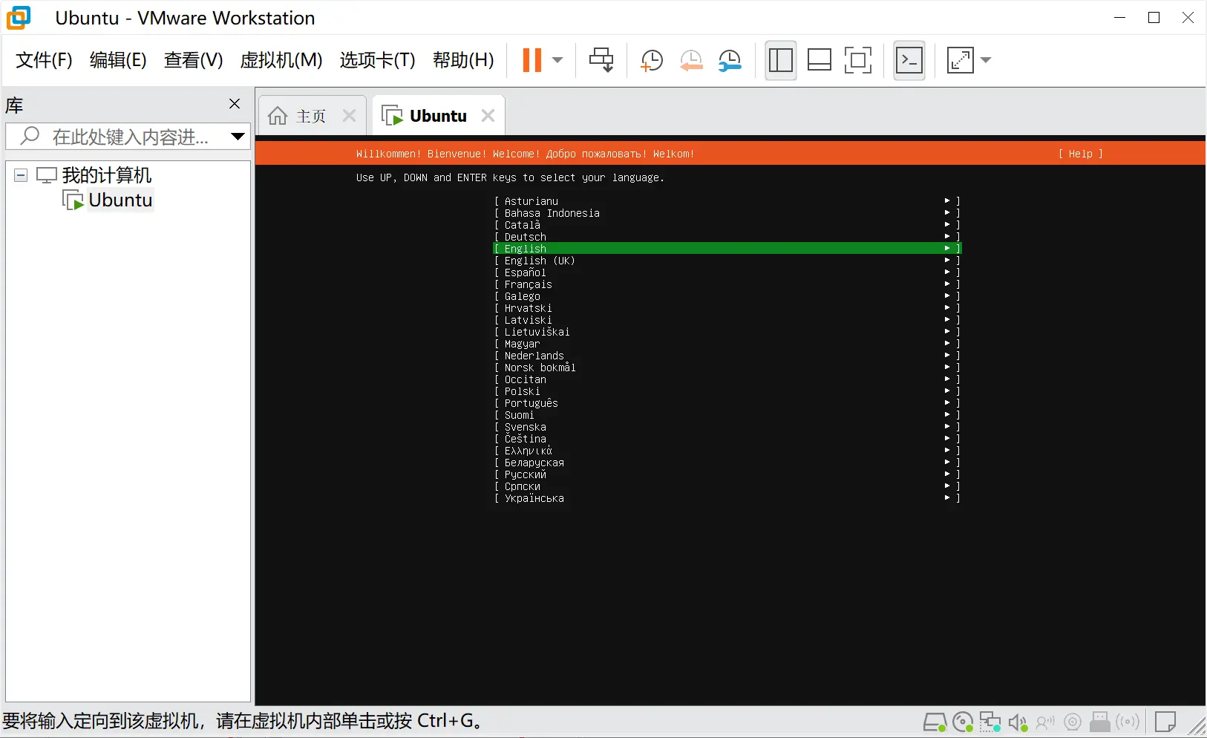Click the pause virtual machine icon
Screen dimensions: 1207x738
tap(532, 60)
